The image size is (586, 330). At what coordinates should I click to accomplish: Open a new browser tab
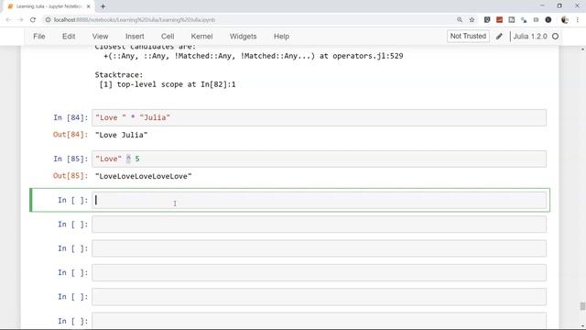[103, 6]
